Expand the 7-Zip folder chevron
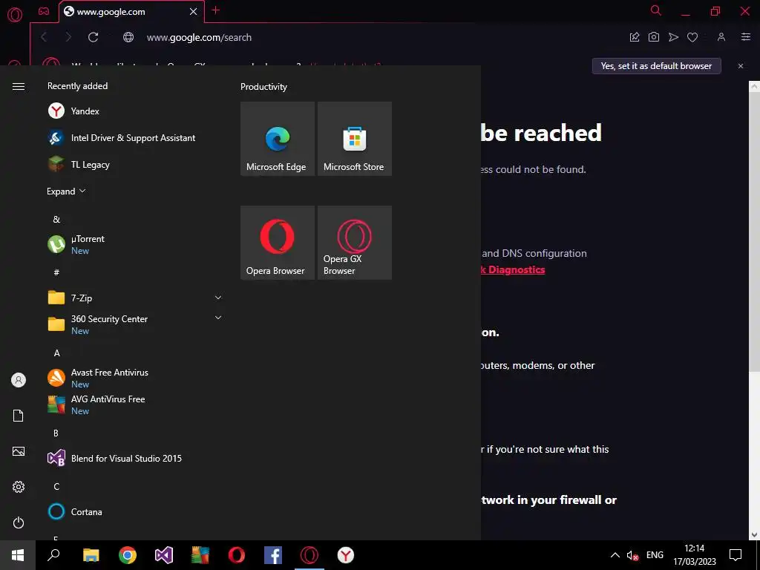 (218, 298)
